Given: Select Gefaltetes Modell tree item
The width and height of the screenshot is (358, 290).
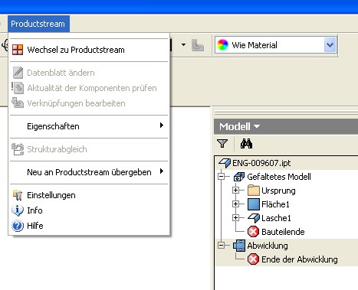Looking at the screenshot, I should [x=279, y=177].
